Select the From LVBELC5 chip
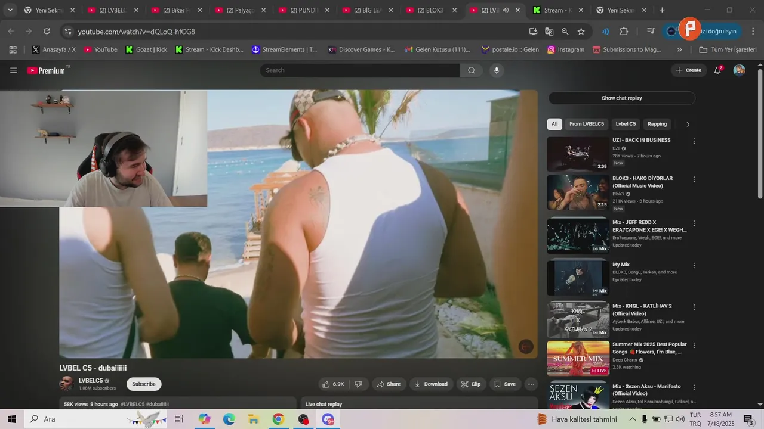Viewport: 764px width, 429px height. [x=586, y=124]
